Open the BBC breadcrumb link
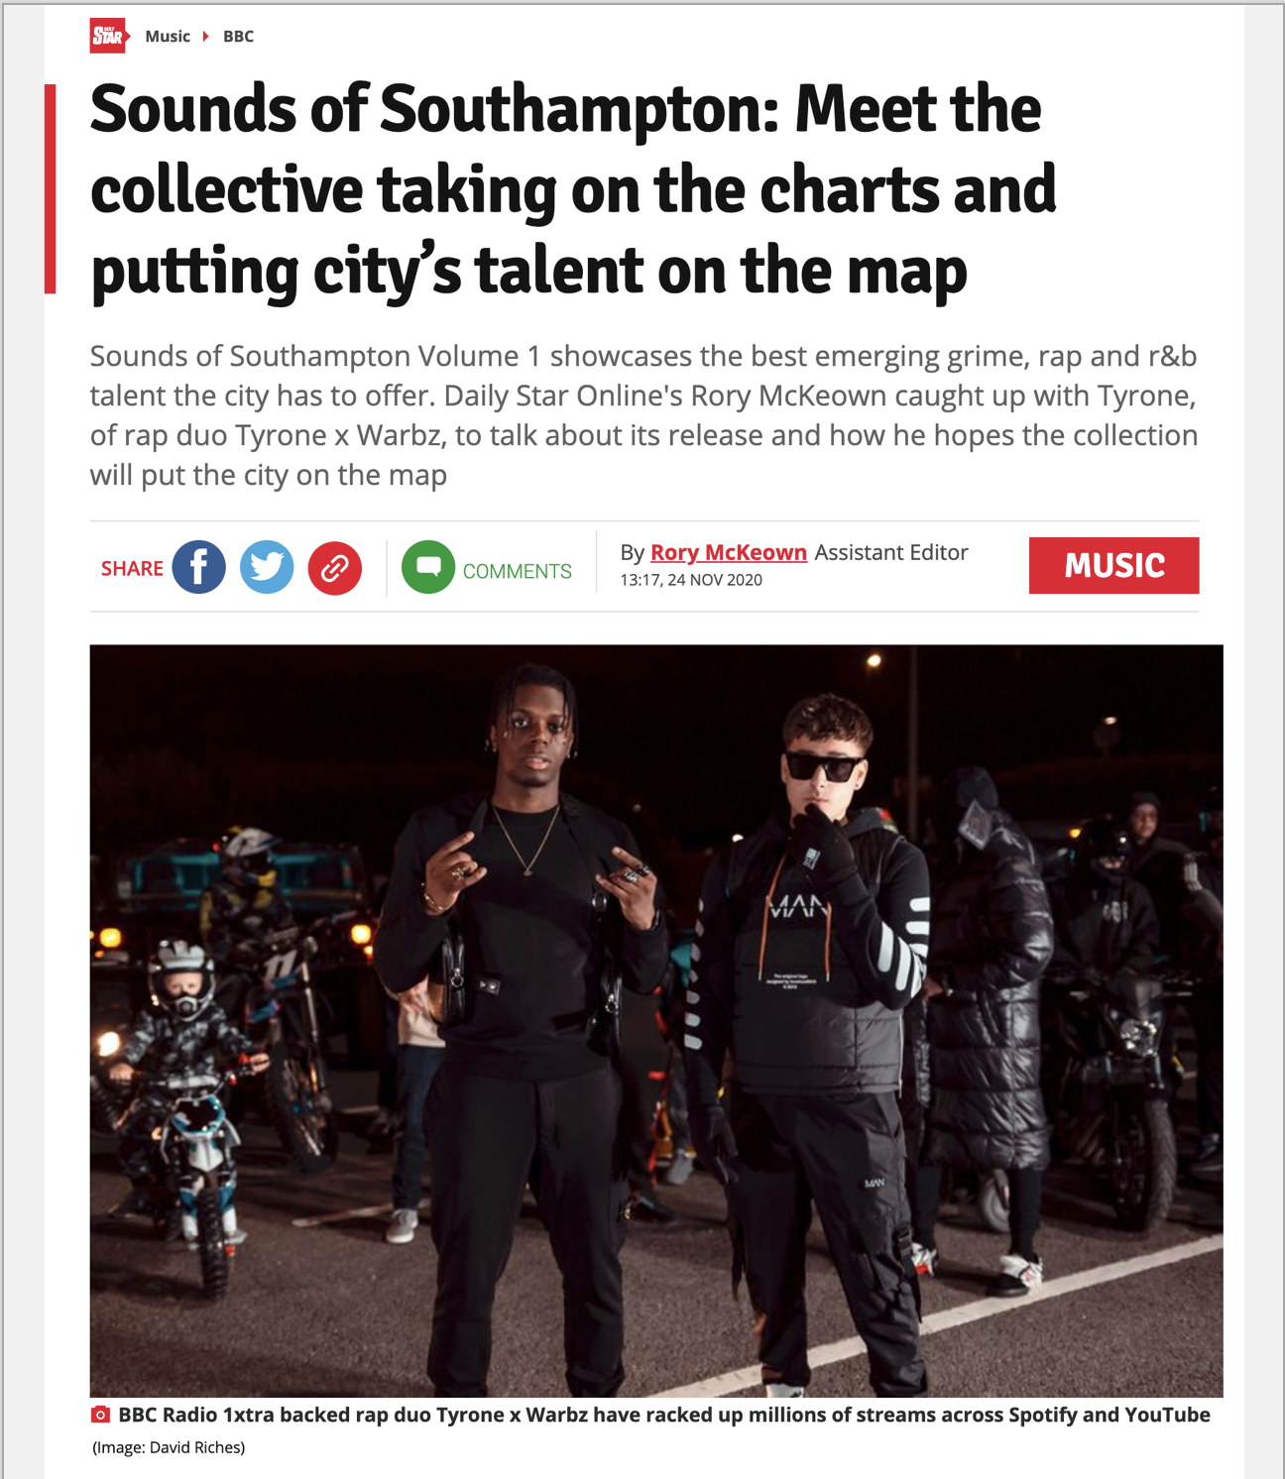This screenshot has height=1479, width=1285. 238,37
